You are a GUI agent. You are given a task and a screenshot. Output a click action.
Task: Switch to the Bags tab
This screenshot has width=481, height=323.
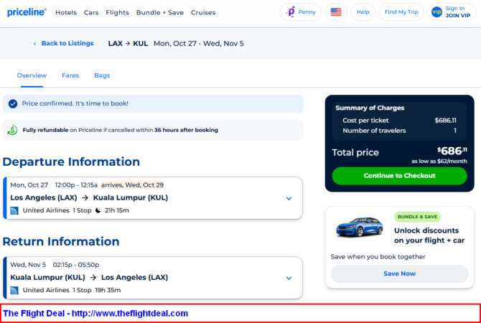click(102, 75)
